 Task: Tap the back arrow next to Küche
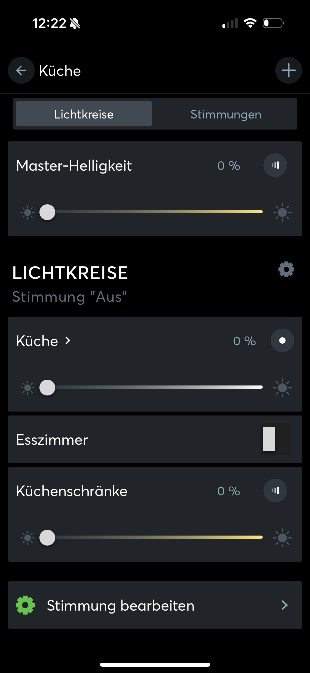pyautogui.click(x=21, y=70)
